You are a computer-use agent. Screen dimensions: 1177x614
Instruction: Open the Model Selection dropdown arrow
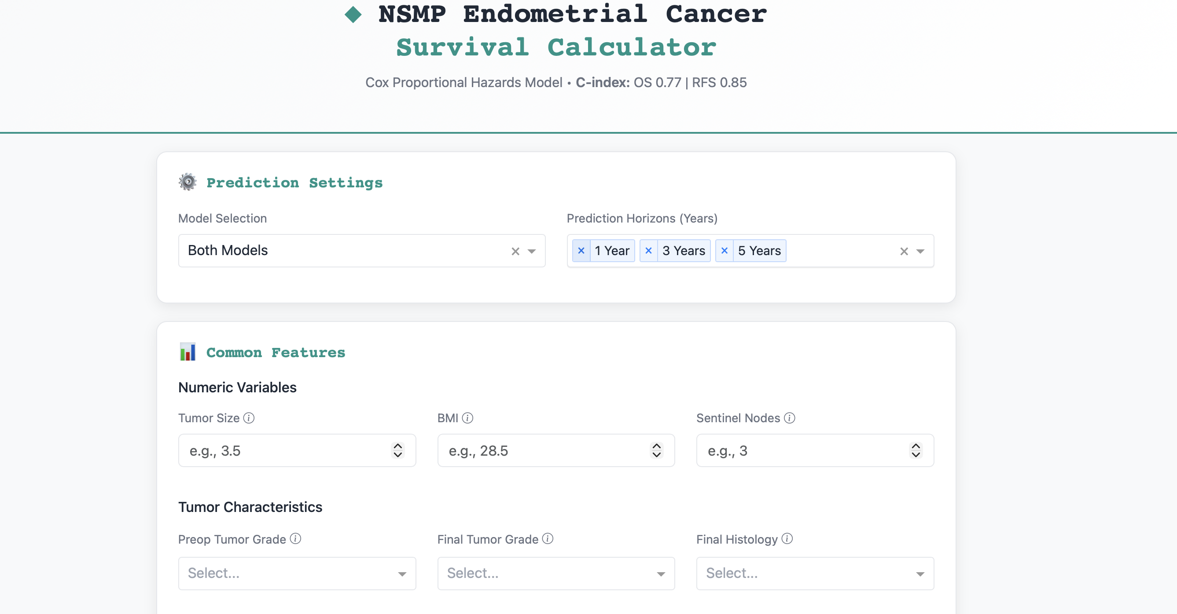point(531,251)
